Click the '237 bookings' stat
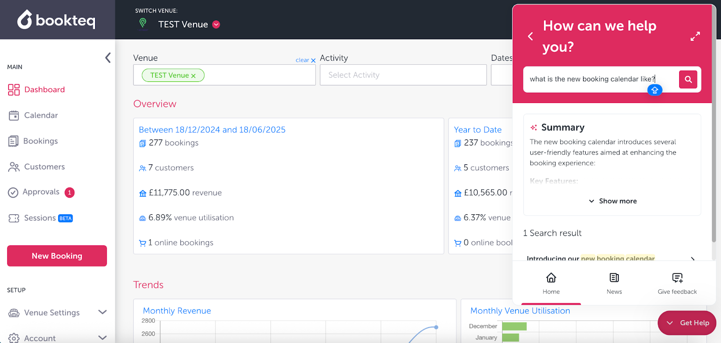 (x=488, y=143)
